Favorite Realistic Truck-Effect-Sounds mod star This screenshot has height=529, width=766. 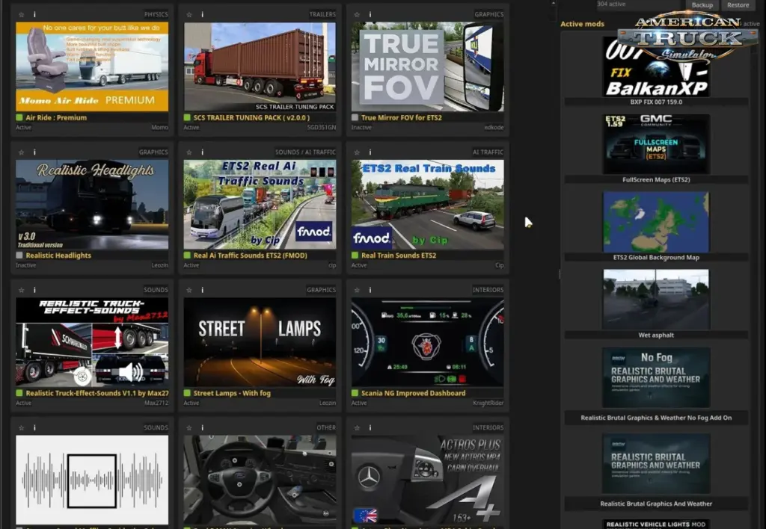pyautogui.click(x=22, y=290)
